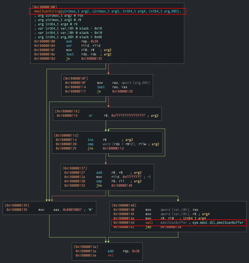
Task: Click the cmp word [rdx + r8*2] instruction
Action: coord(120,144)
